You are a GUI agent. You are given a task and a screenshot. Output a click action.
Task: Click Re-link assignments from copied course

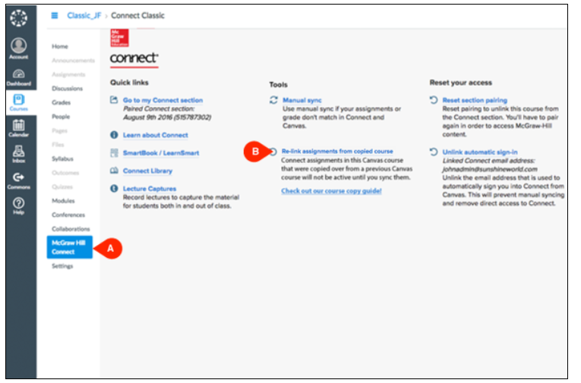336,152
